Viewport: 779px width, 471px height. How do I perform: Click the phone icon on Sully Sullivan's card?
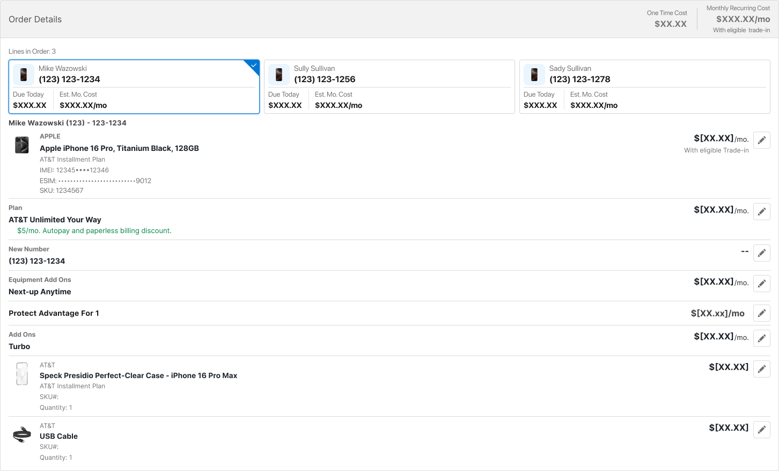tap(279, 75)
